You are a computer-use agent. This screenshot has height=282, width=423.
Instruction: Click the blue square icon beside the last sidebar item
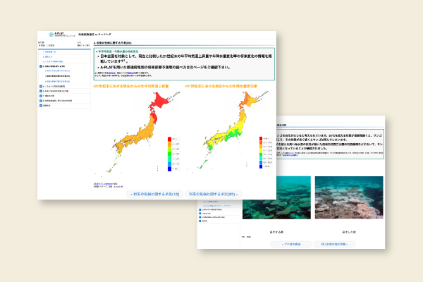tap(42, 104)
